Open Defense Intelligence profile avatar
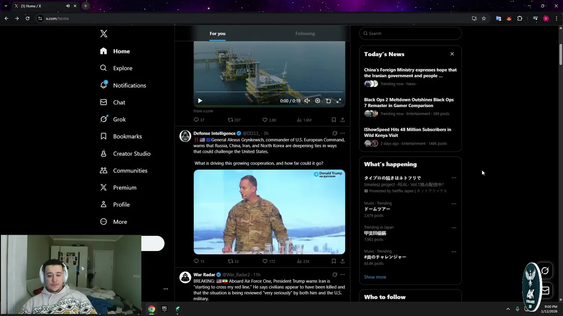The image size is (563, 316). (x=185, y=136)
